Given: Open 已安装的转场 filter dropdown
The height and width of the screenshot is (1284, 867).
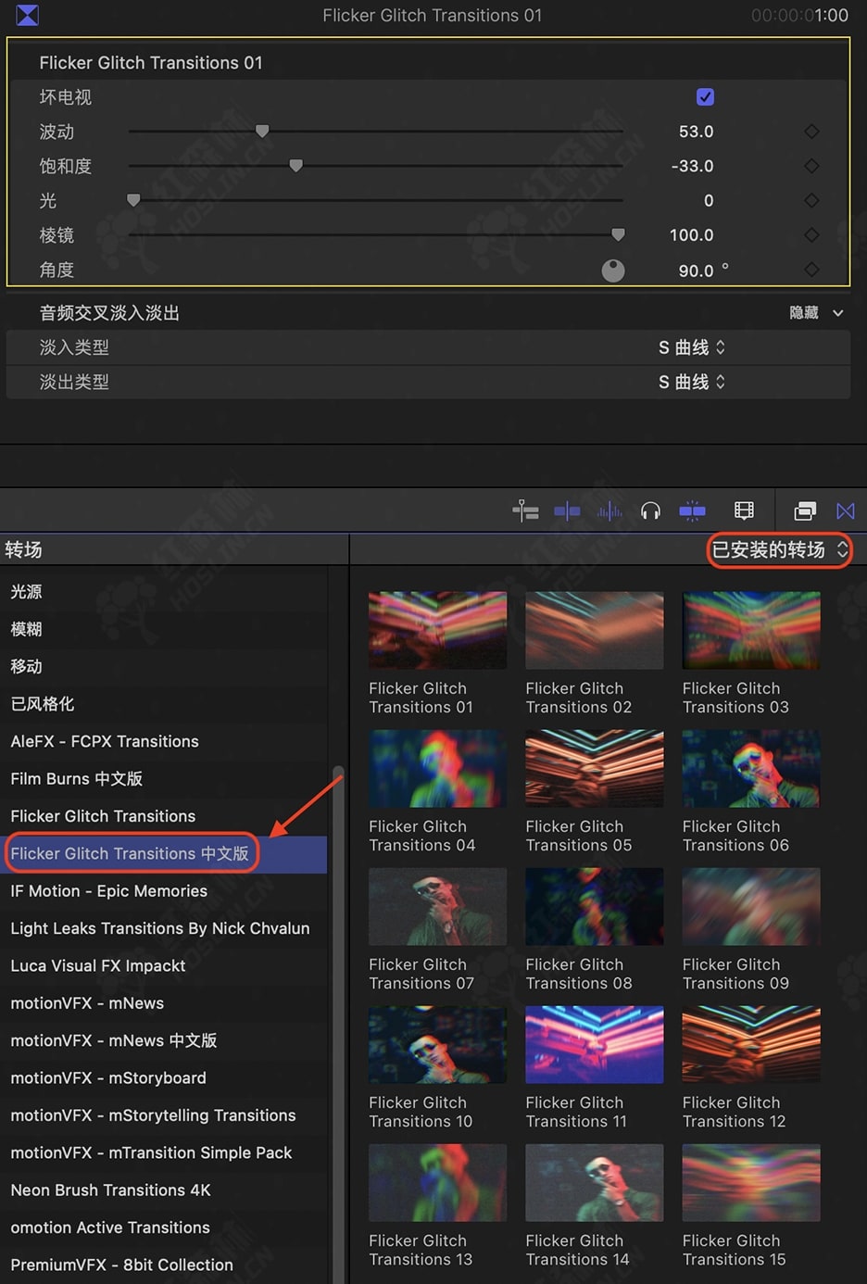Looking at the screenshot, I should tap(779, 550).
